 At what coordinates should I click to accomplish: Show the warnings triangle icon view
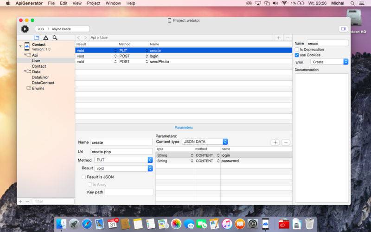click(x=46, y=38)
